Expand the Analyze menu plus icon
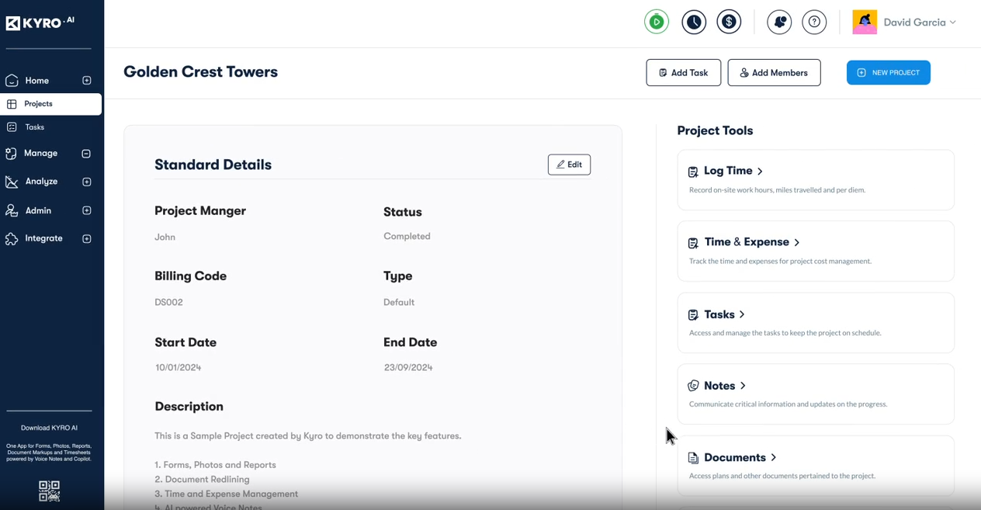 click(87, 182)
